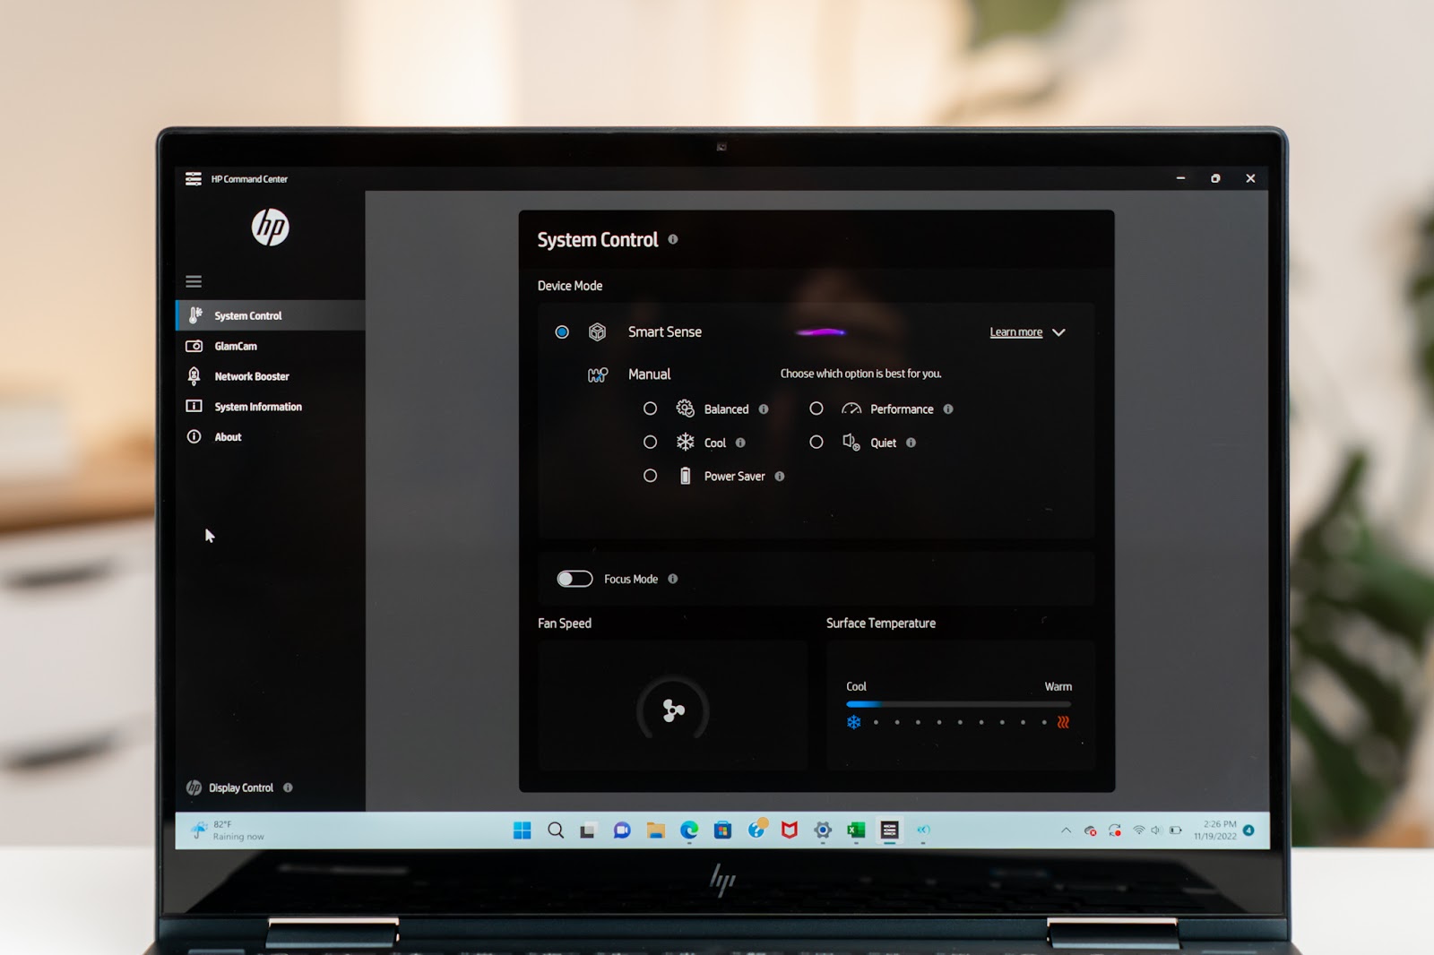
Task: Click the fan speed indicator
Action: click(x=673, y=710)
